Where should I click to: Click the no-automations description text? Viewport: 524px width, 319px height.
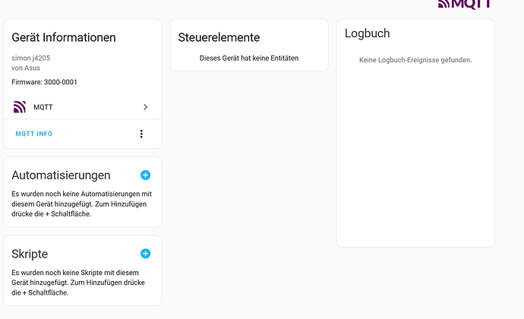(x=82, y=204)
